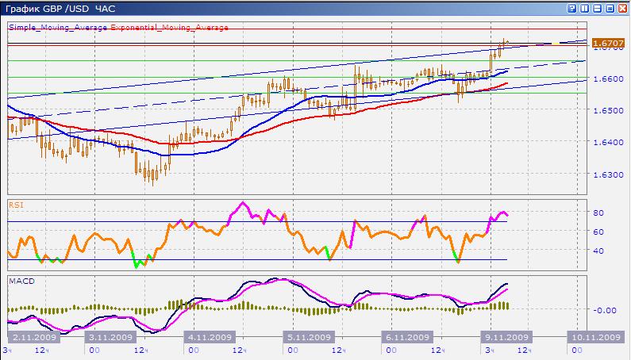Maximize the GBP/USD chart window
This screenshot has width=631, height=360.
click(x=610, y=8)
